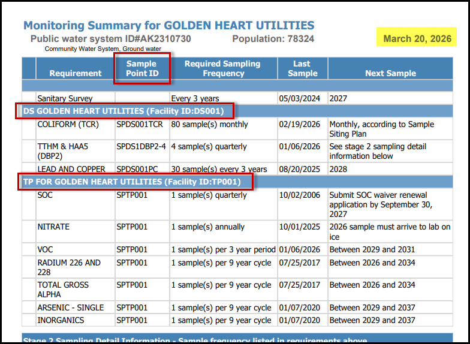Click the Public water system ID#AK2310730 text
Viewport: 470px width, 344px height.
[x=111, y=39]
